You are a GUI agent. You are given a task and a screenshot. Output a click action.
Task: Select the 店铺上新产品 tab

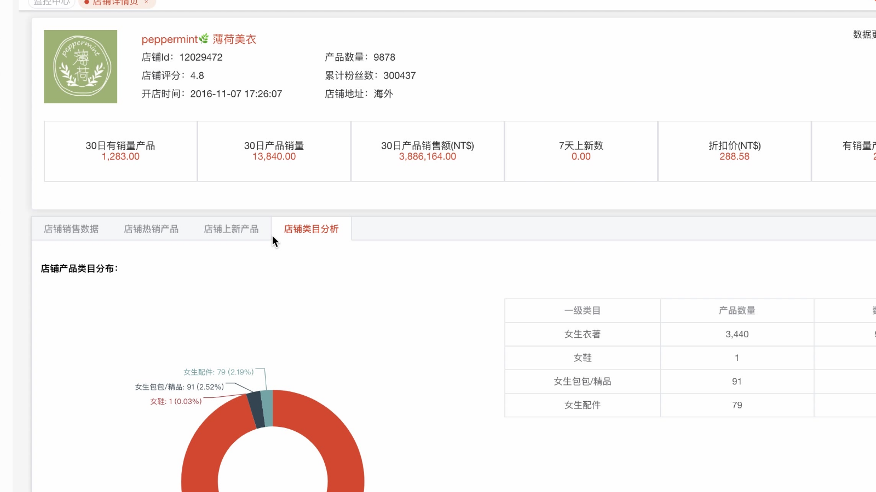[231, 229]
